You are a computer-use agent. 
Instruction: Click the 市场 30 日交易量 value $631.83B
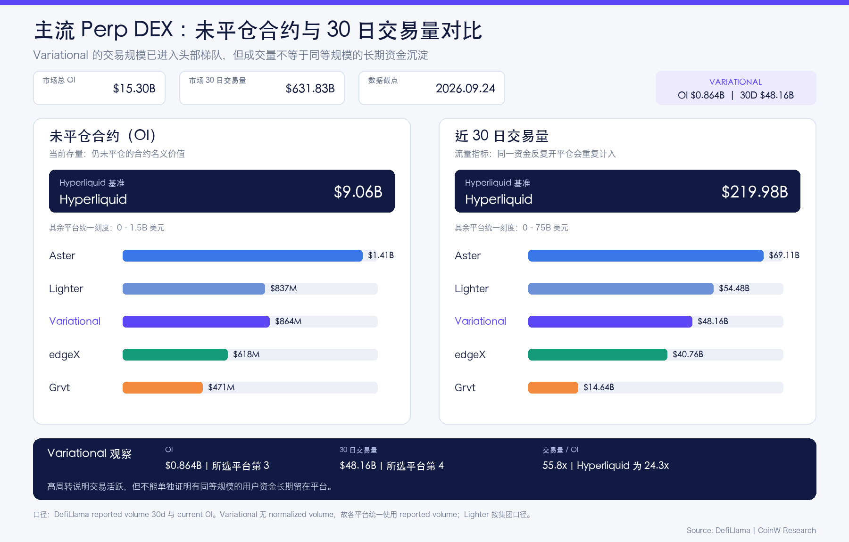coord(310,89)
